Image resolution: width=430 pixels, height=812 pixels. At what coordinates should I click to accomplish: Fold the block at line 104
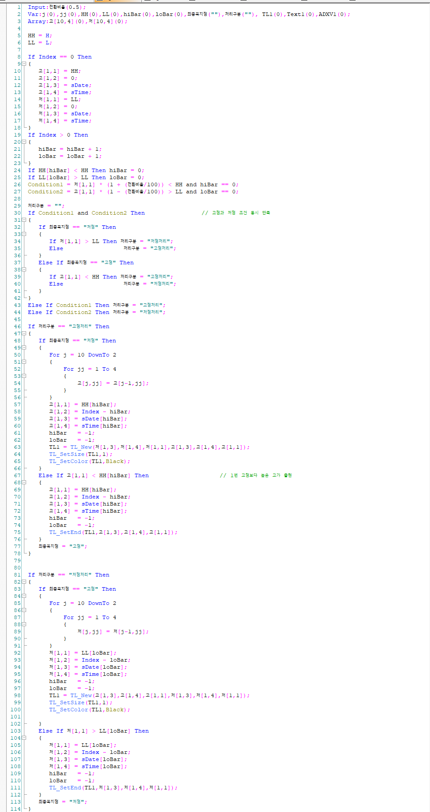click(24, 738)
